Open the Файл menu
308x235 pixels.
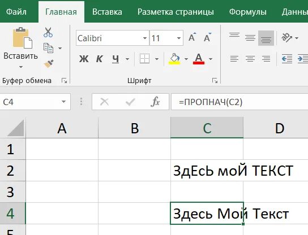16,12
